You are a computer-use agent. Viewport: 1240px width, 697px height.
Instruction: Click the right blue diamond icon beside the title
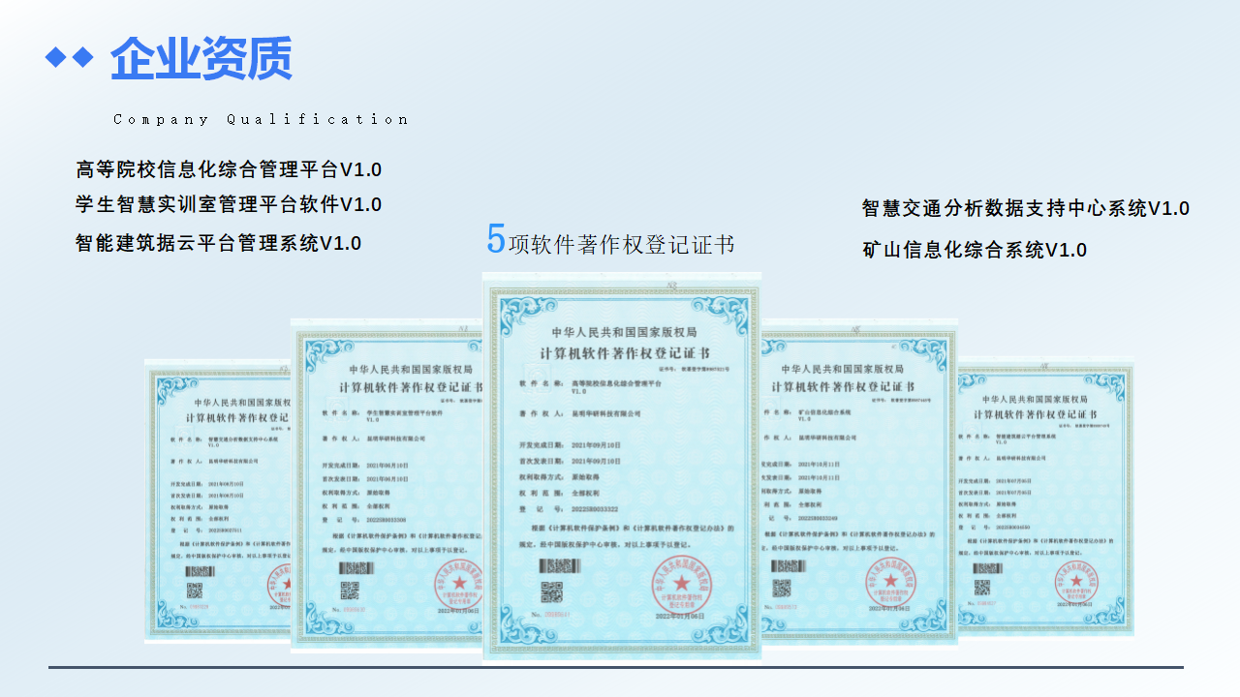point(83,58)
